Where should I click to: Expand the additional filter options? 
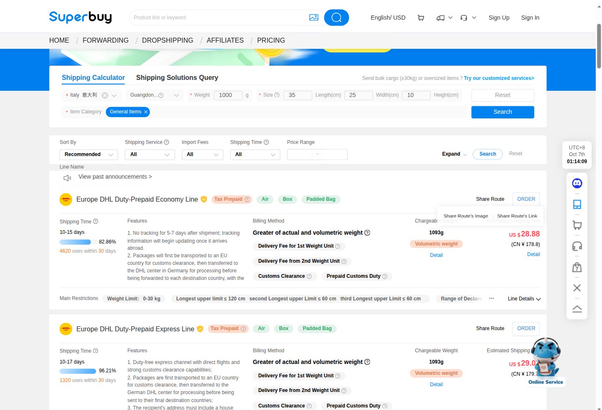click(x=454, y=154)
